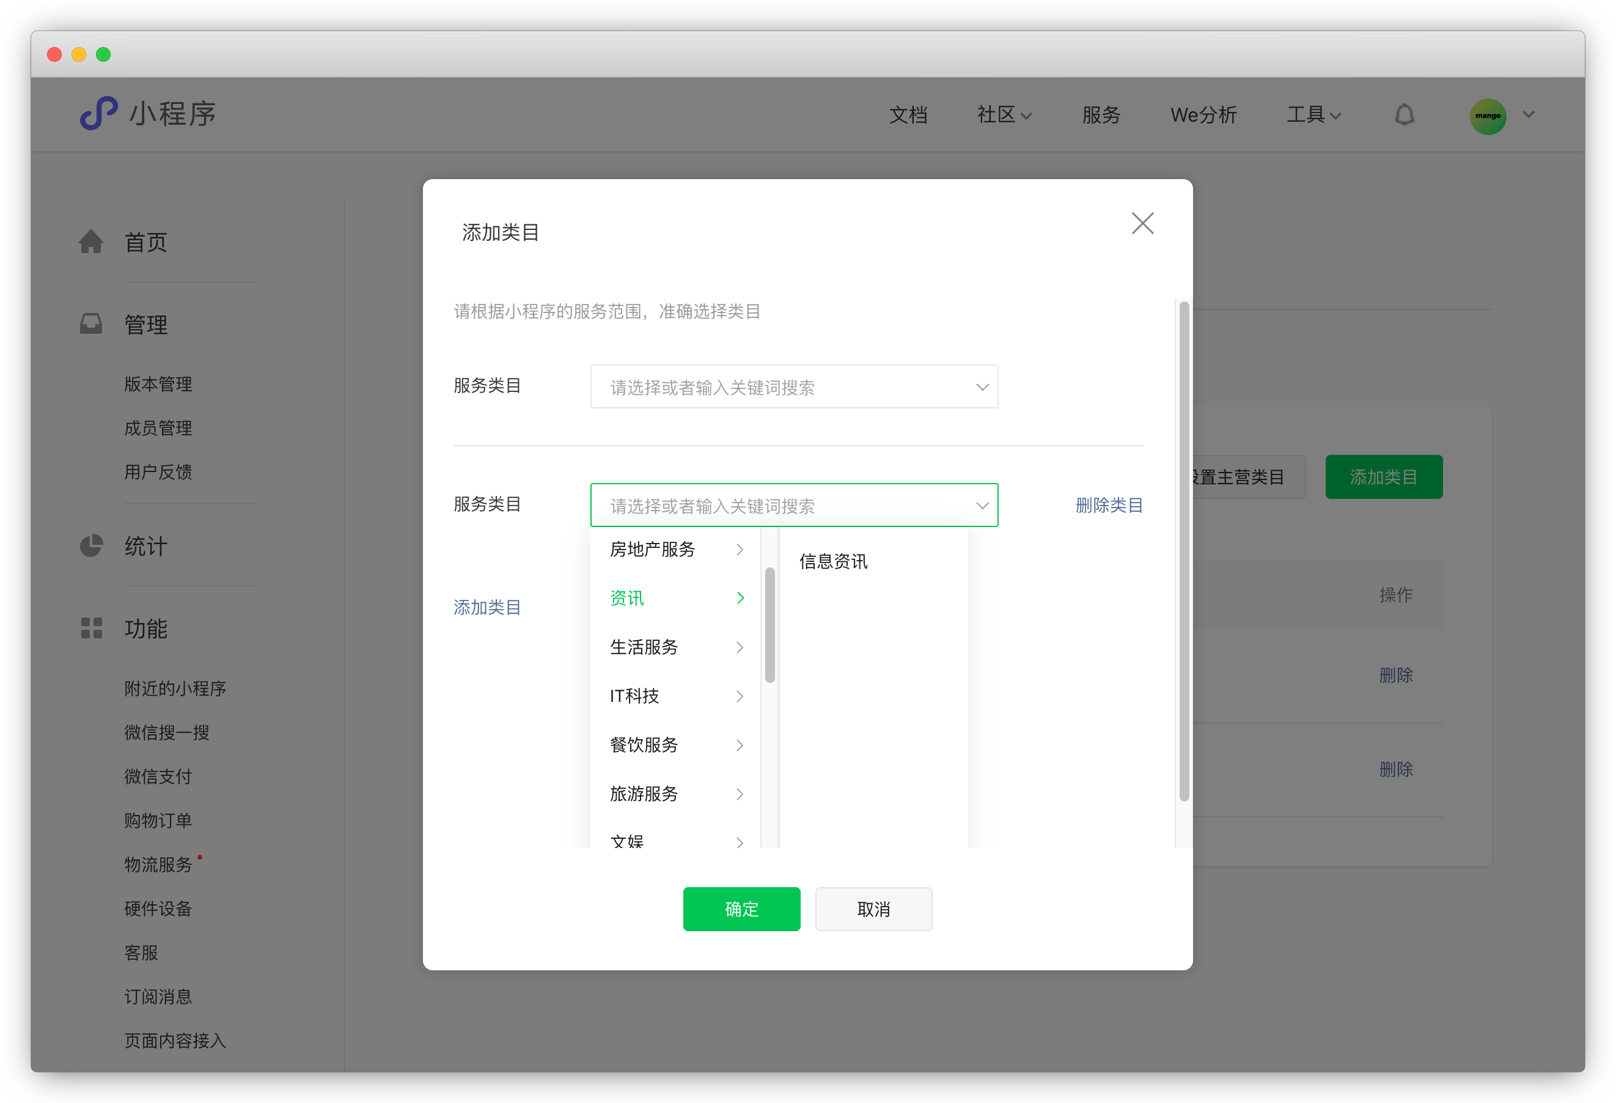Open 版本管理 in the sidebar

[x=158, y=384]
